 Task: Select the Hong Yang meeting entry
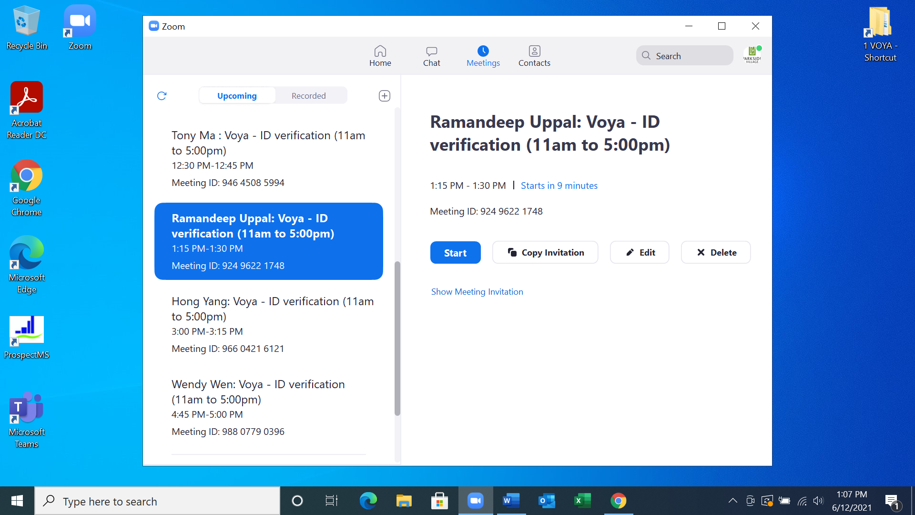[x=269, y=324]
